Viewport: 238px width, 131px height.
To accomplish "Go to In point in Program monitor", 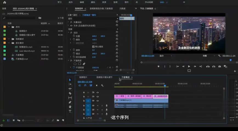I will [x=177, y=66].
